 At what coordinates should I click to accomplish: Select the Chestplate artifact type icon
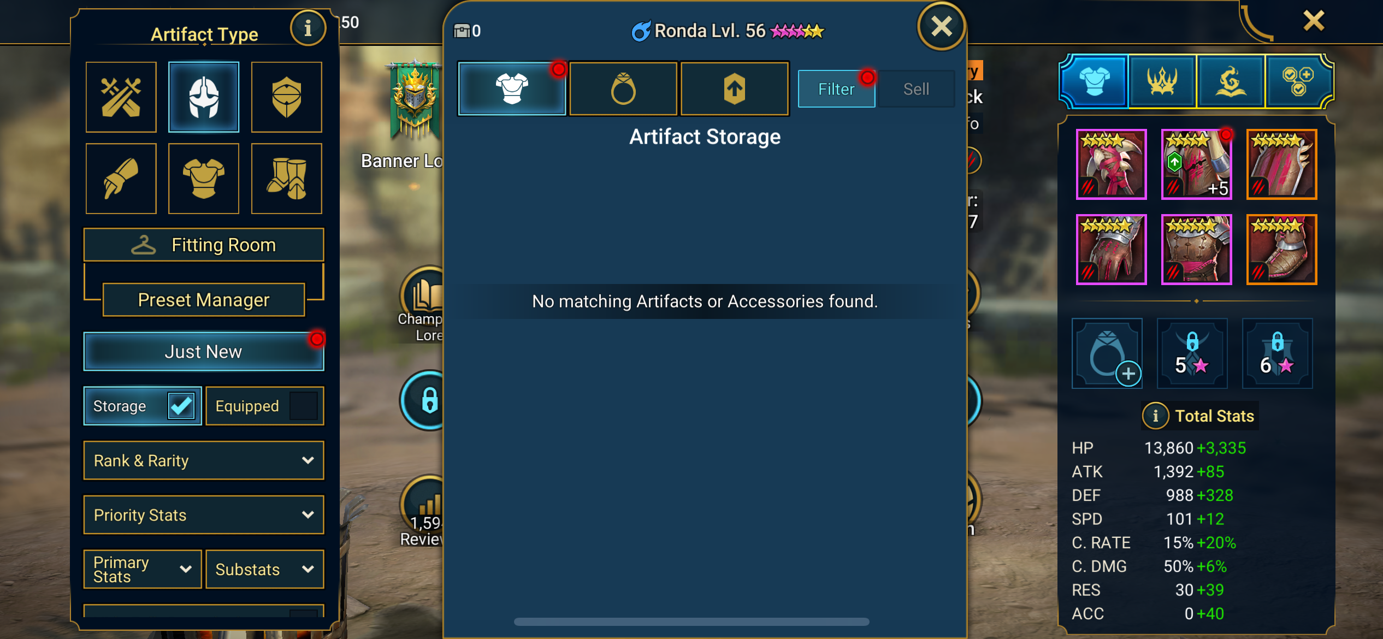[x=204, y=179]
